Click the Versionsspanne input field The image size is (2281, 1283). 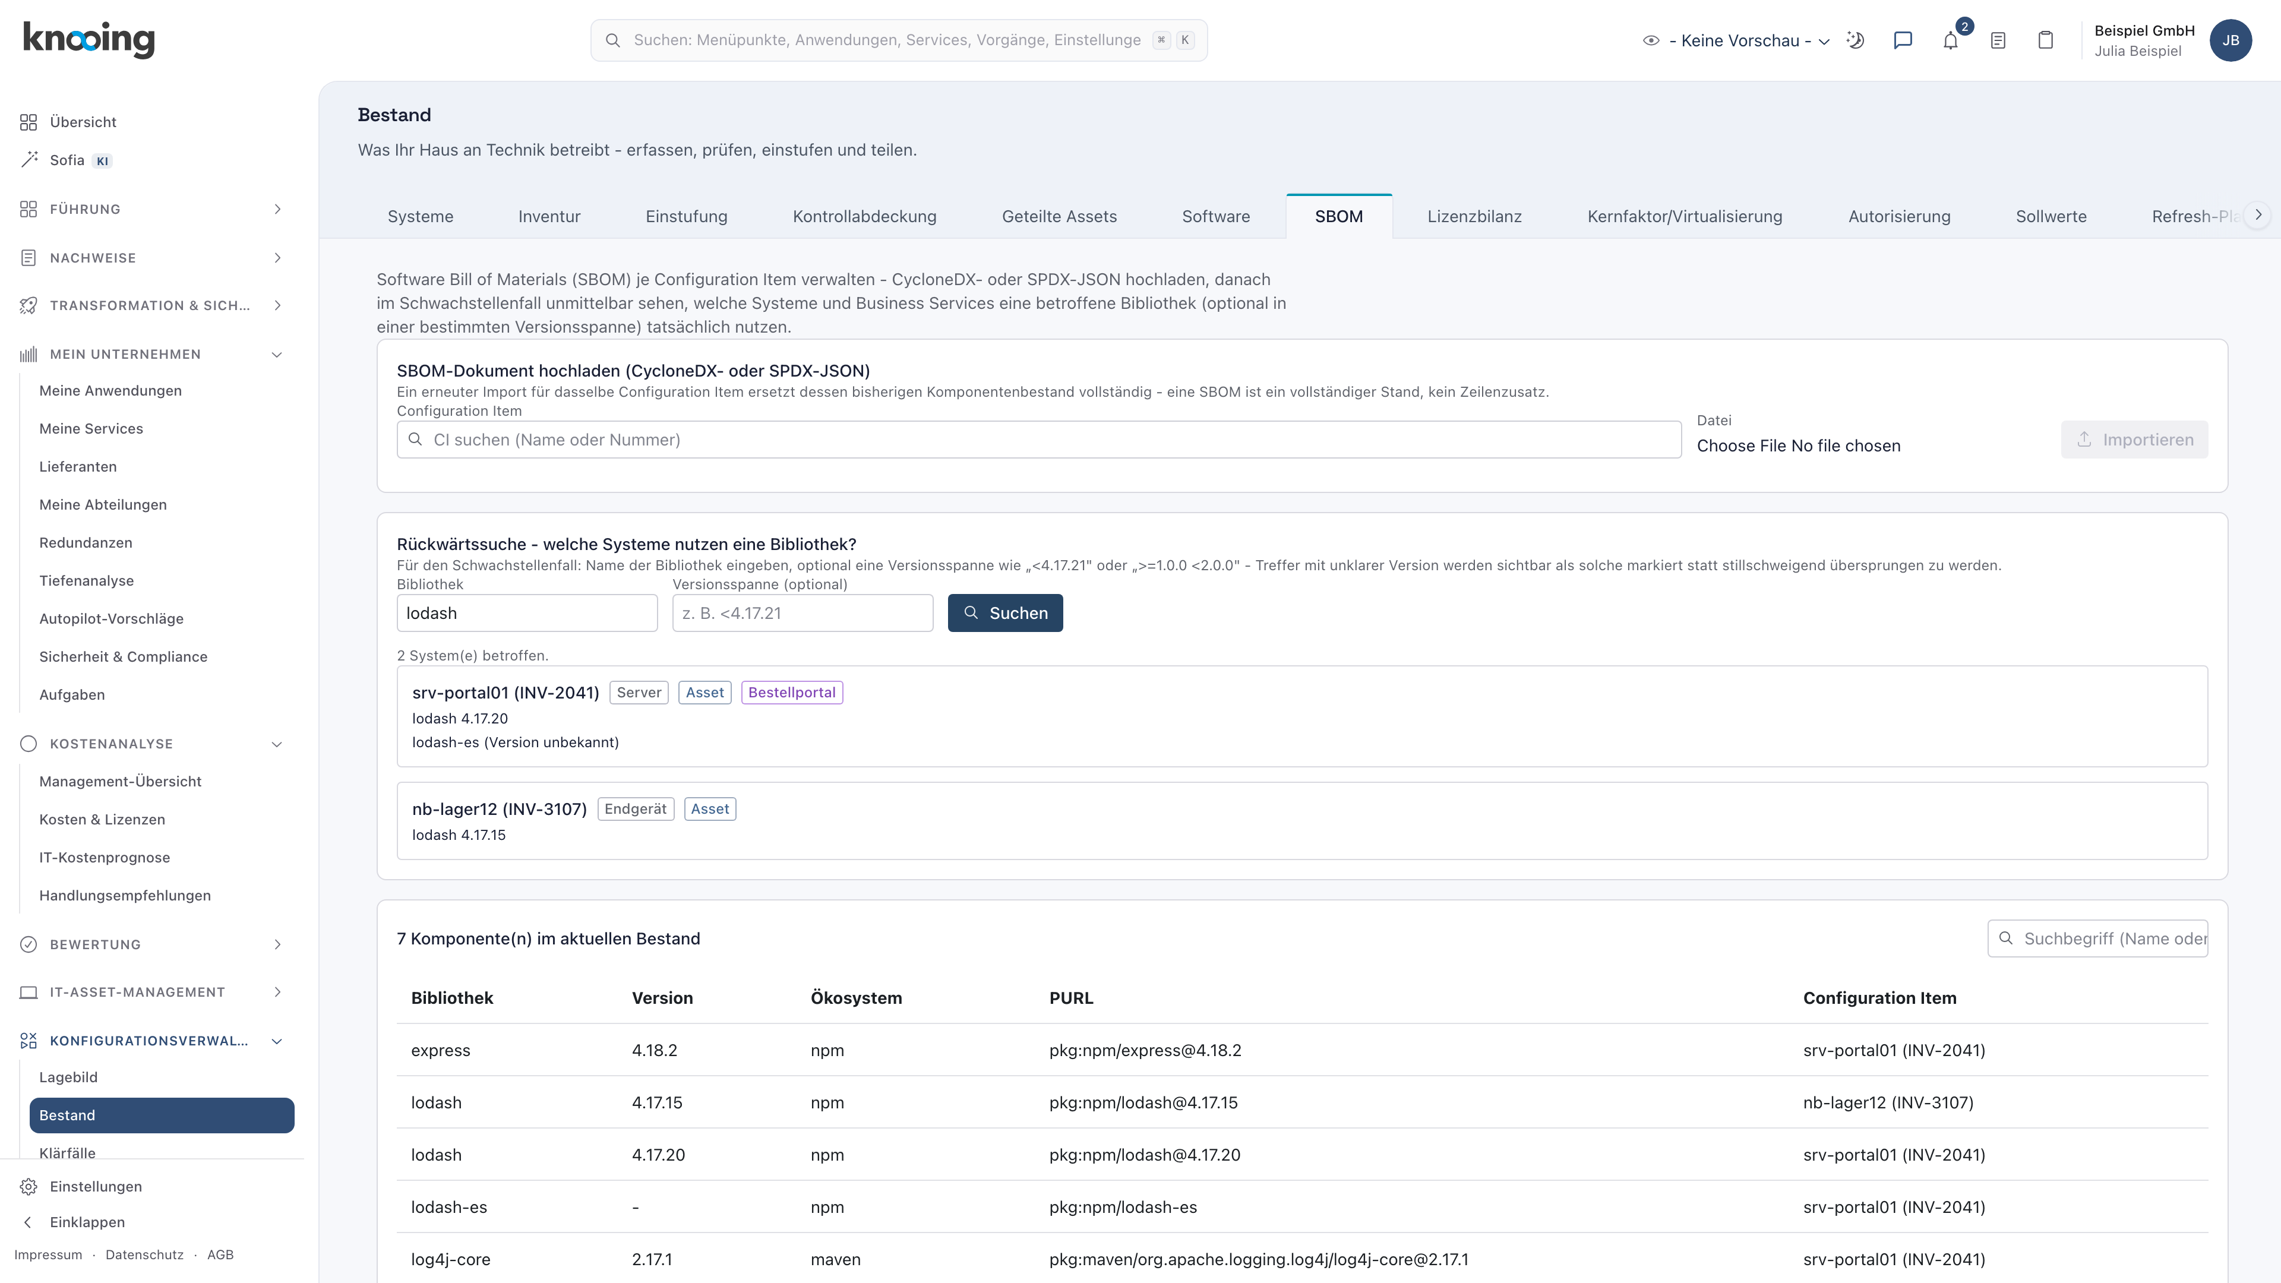tap(803, 613)
